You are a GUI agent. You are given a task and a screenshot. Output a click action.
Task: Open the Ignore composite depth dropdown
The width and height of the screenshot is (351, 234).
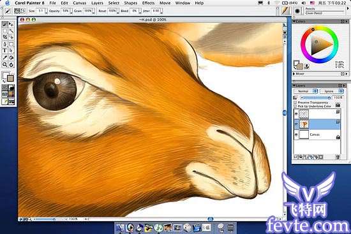point(331,91)
